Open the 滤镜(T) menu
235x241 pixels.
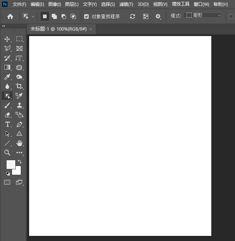click(x=126, y=4)
